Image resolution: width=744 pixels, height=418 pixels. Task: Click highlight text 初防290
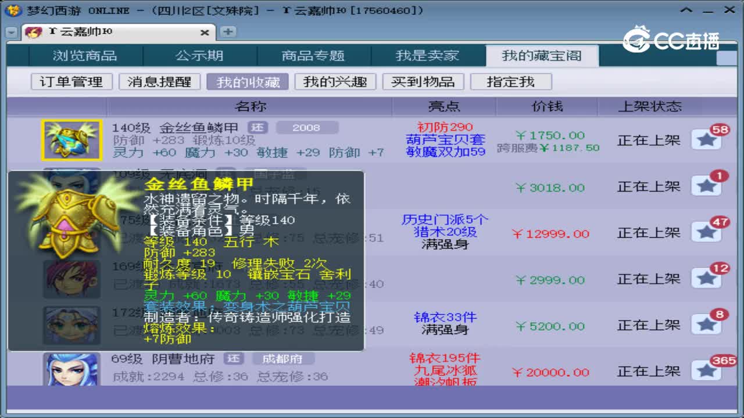(445, 127)
